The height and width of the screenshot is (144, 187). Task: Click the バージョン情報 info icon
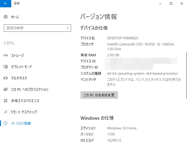(x=5, y=123)
